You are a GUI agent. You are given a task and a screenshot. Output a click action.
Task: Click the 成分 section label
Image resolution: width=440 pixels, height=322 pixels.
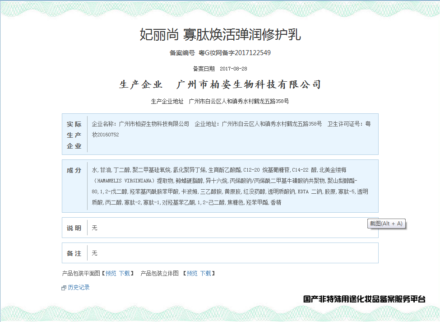coord(74,170)
